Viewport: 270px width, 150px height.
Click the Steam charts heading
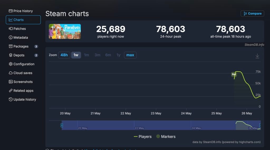click(67, 14)
